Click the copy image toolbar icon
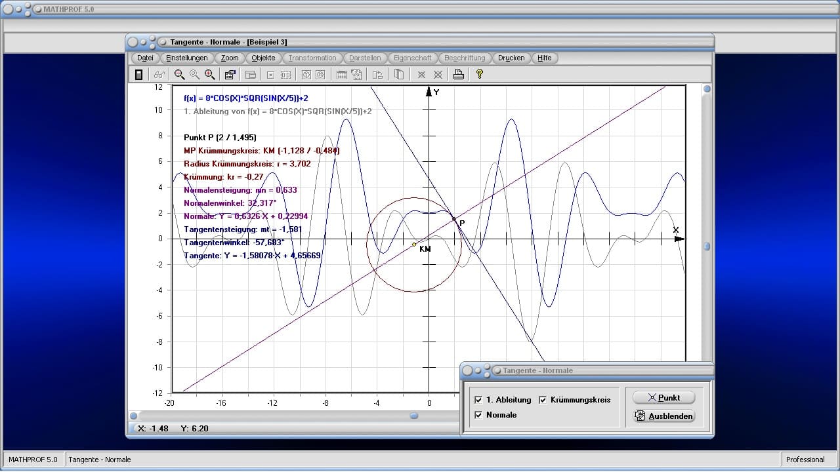 point(356,75)
